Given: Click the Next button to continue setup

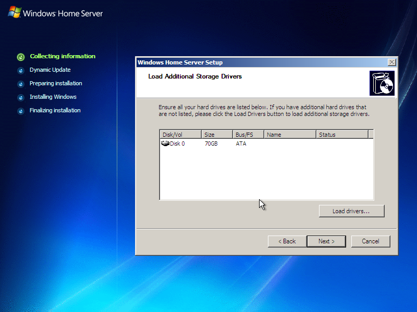Looking at the screenshot, I should pos(326,241).
